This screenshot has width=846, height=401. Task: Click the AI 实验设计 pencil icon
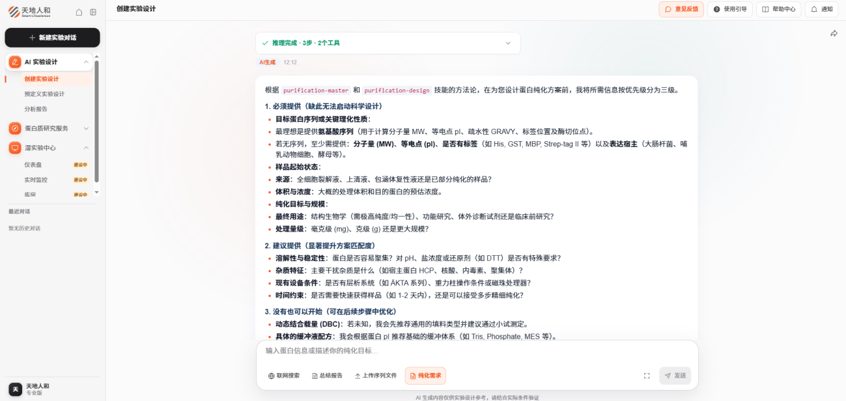[x=14, y=62]
